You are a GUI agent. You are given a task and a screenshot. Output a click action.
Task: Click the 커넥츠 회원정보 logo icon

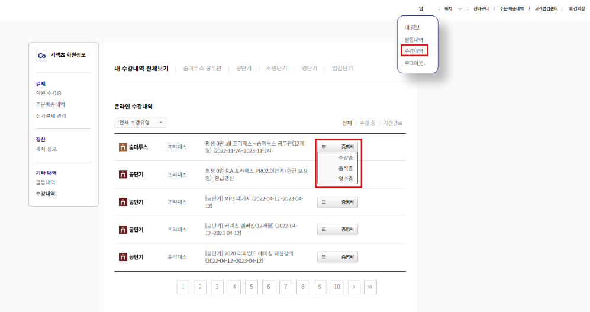[x=41, y=55]
